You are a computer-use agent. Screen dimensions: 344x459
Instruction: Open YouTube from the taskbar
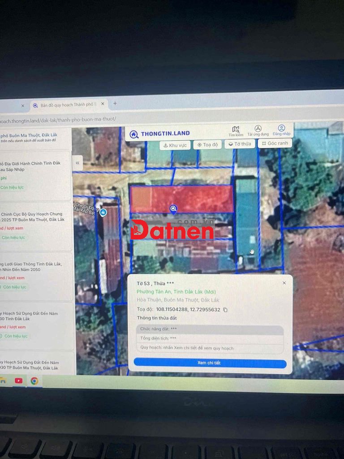point(18,381)
